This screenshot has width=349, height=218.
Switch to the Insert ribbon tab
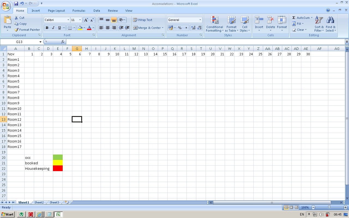[x=36, y=11]
